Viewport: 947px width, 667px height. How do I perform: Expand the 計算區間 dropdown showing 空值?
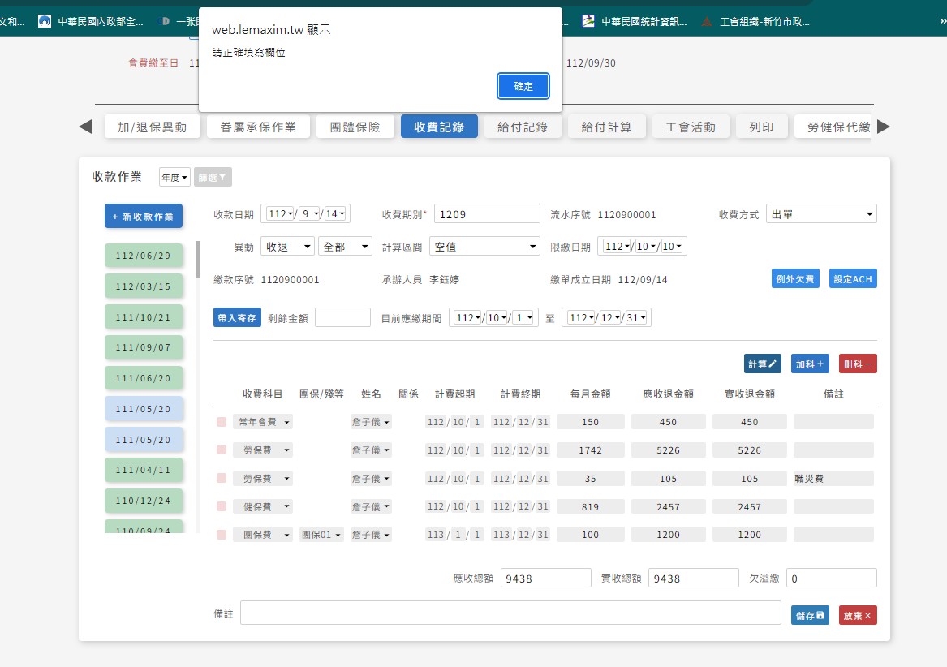pyautogui.click(x=484, y=247)
